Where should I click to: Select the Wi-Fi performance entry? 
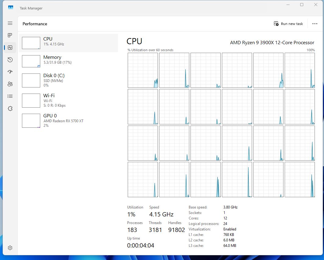click(68, 101)
